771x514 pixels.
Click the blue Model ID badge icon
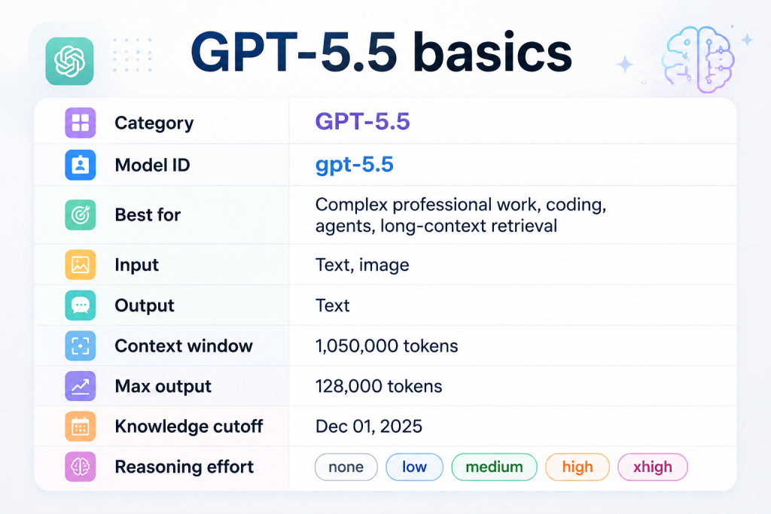point(80,165)
